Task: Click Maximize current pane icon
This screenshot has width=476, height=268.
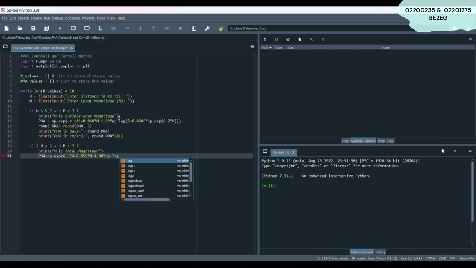Action: pyautogui.click(x=194, y=28)
